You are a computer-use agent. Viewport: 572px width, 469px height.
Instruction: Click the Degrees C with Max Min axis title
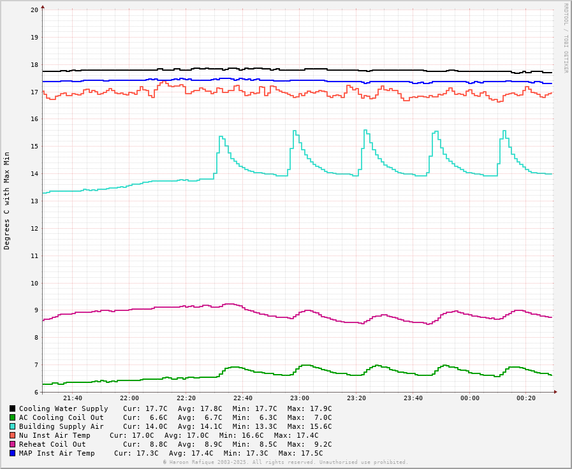tap(7, 200)
